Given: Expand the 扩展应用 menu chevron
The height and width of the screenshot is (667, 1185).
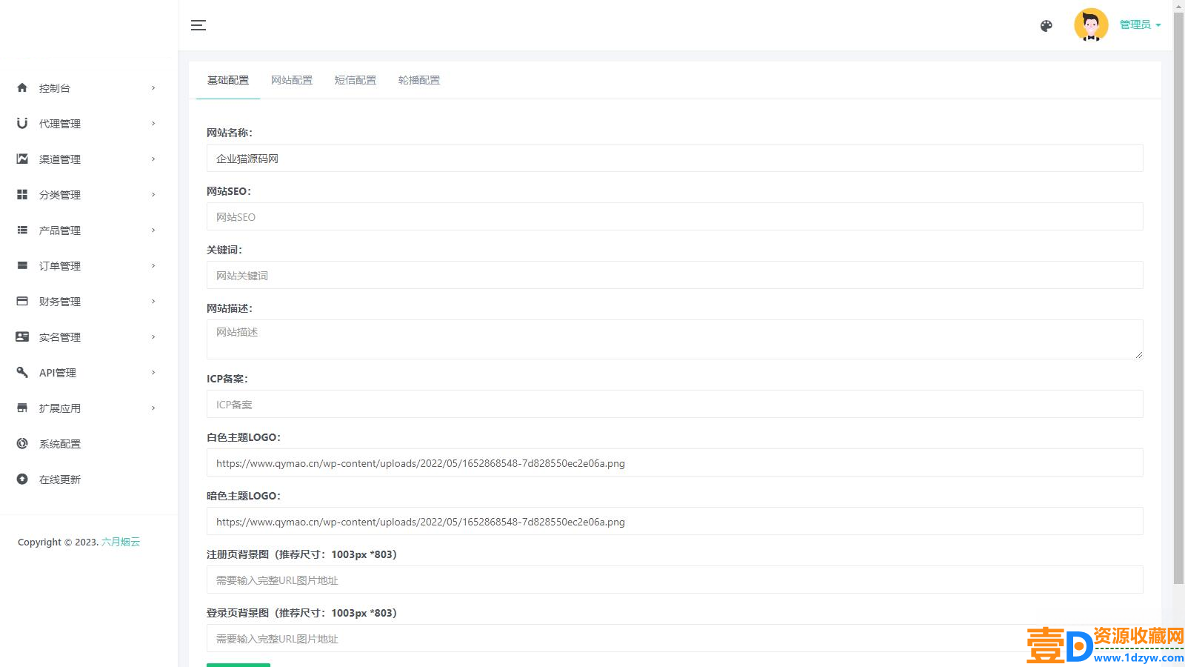Looking at the screenshot, I should click(153, 408).
